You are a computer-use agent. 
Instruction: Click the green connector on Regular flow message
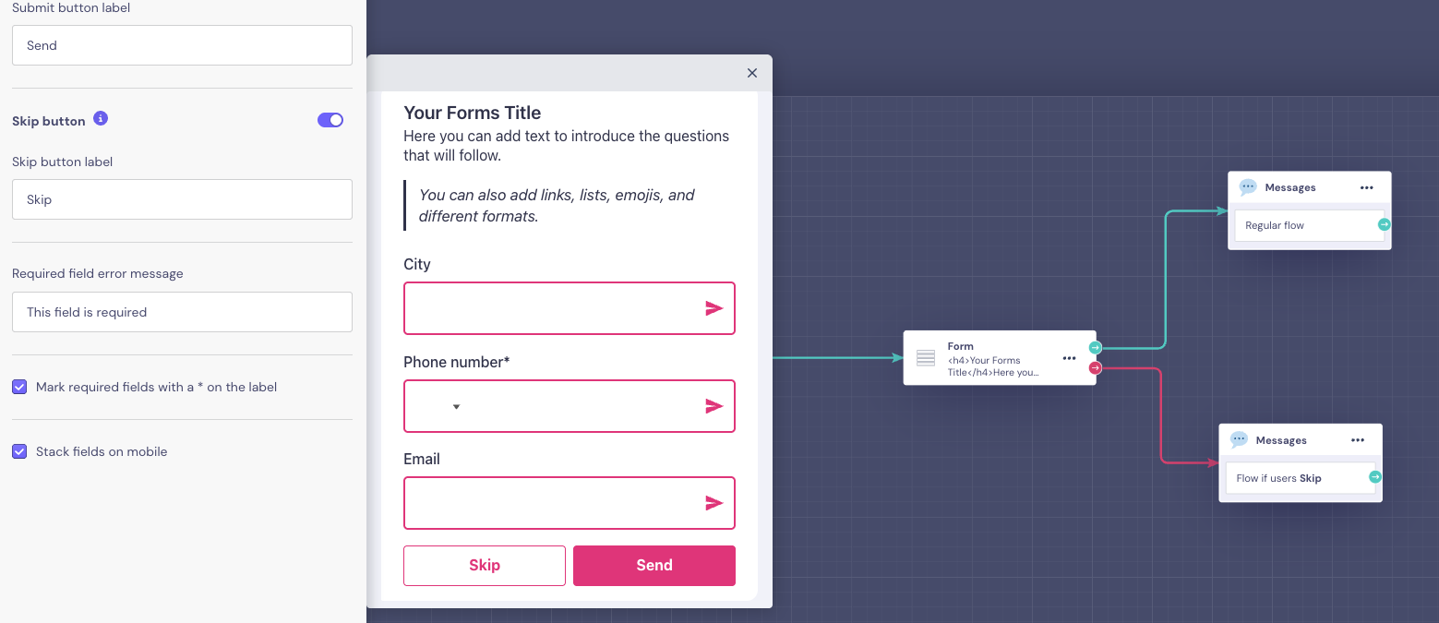click(x=1385, y=224)
